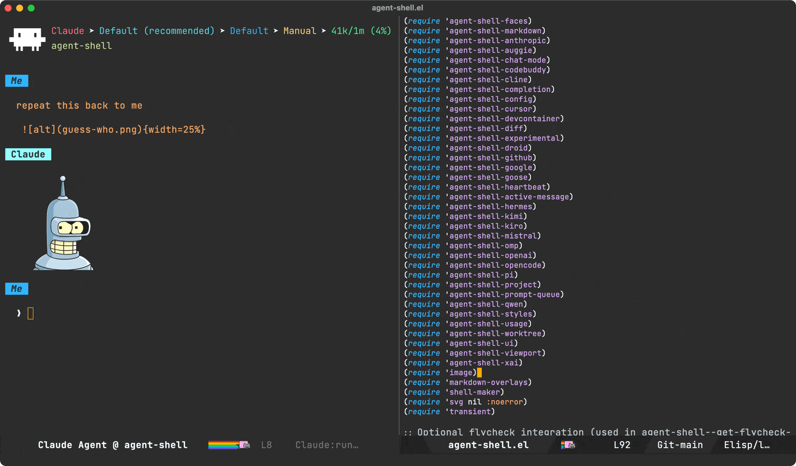Click the 'L92' line indicator in the mode line

(622, 445)
